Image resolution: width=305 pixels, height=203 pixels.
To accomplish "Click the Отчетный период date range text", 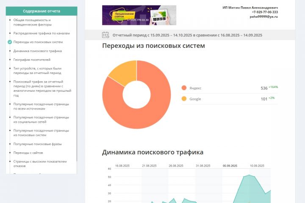I will [187, 35].
